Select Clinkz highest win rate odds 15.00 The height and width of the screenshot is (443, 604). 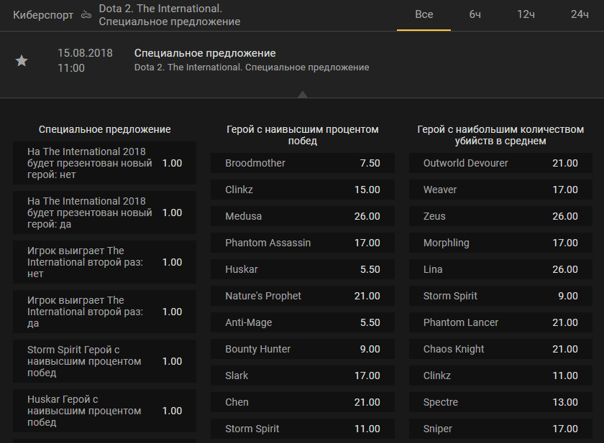303,190
